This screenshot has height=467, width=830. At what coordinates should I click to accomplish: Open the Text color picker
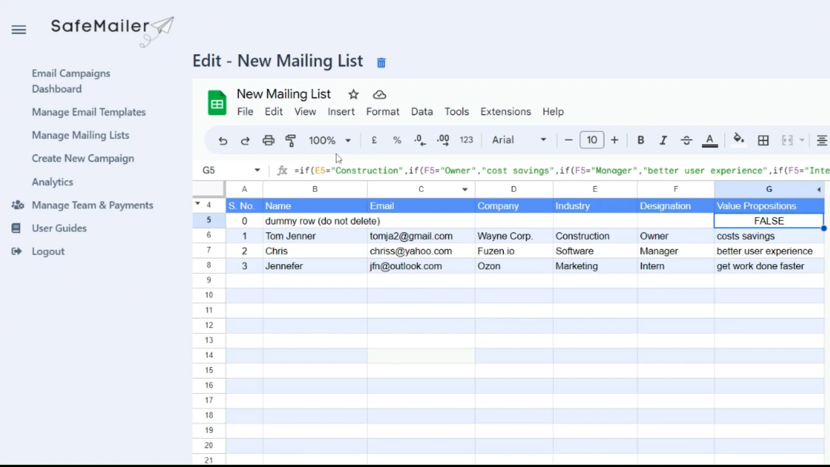[710, 140]
